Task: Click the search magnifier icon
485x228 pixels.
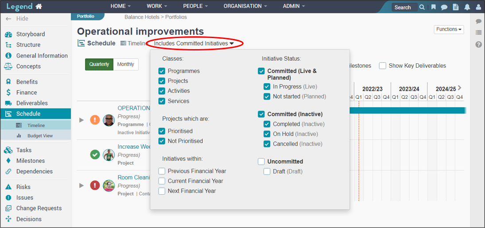Action: pyautogui.click(x=422, y=7)
